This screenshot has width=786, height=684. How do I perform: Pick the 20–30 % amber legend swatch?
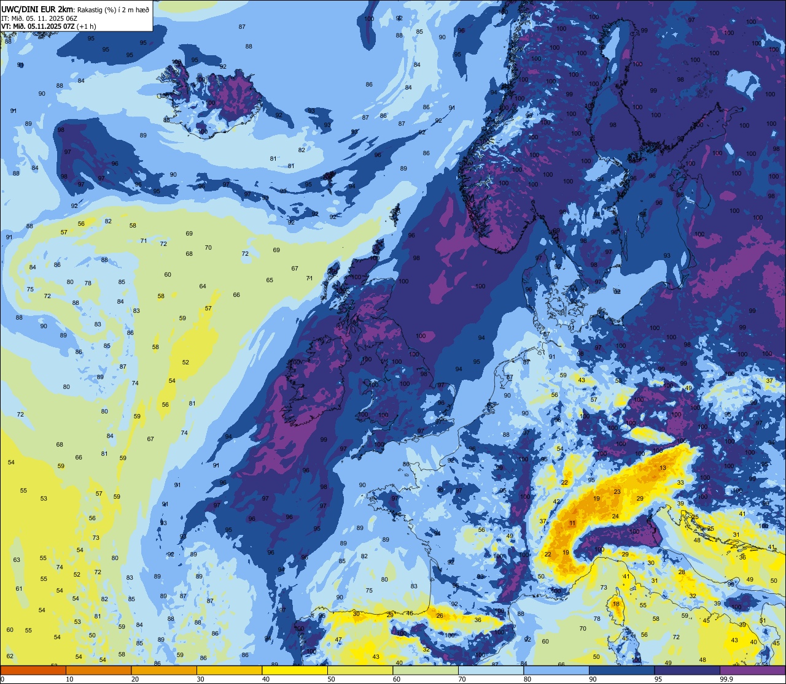tap(164, 670)
